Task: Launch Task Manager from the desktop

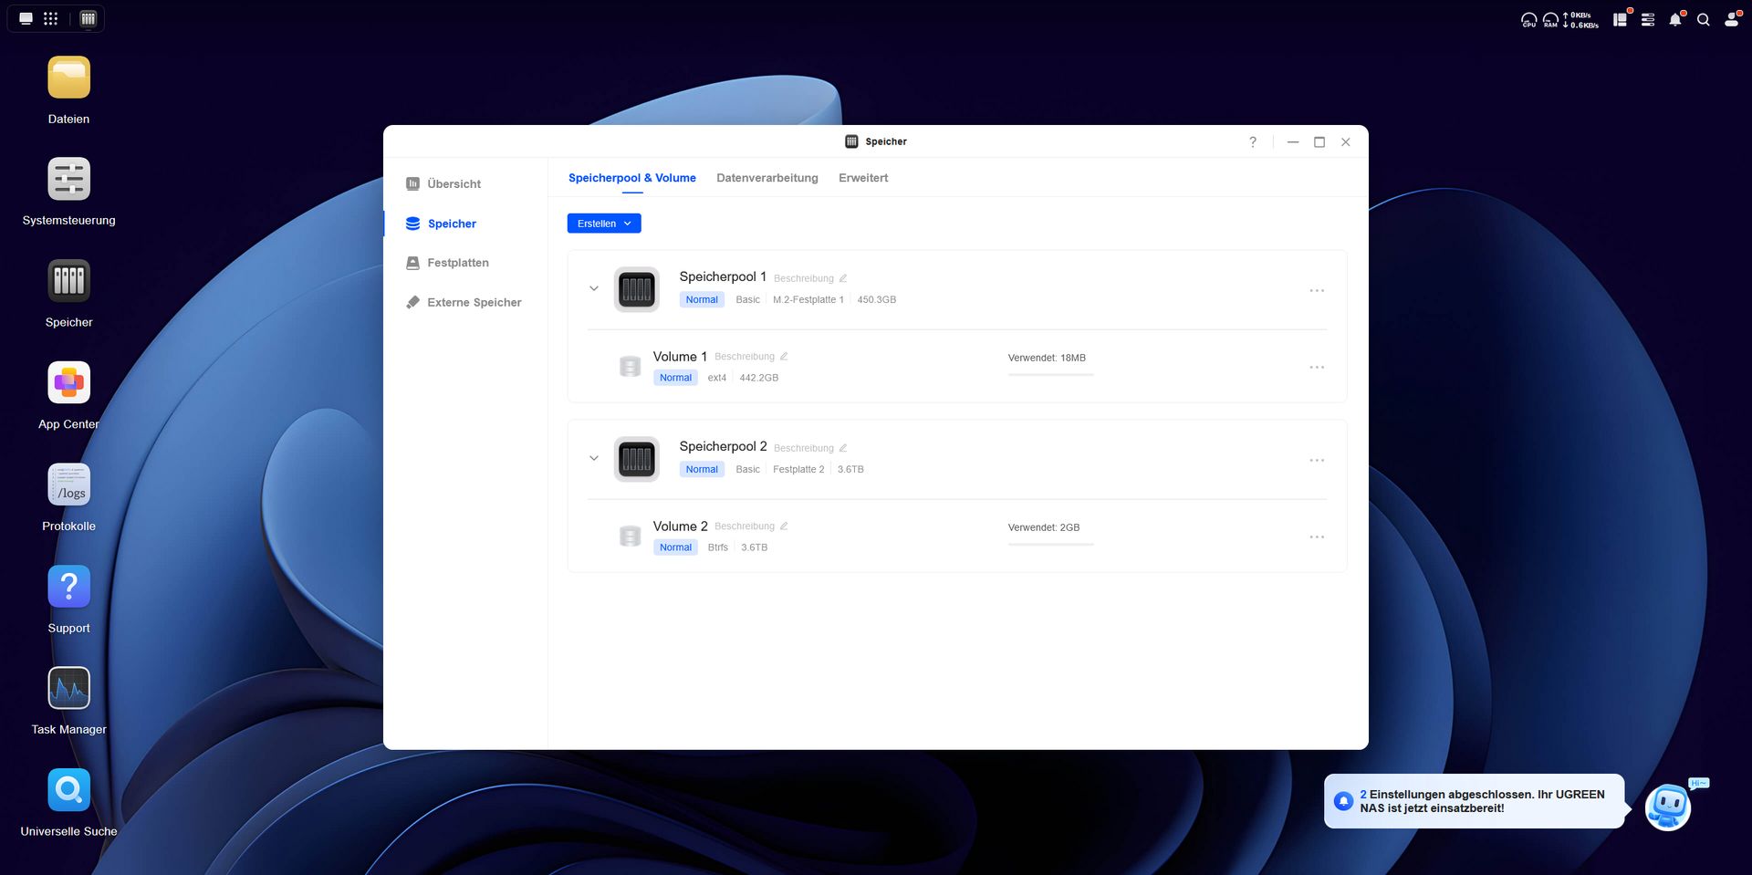Action: pos(68,688)
